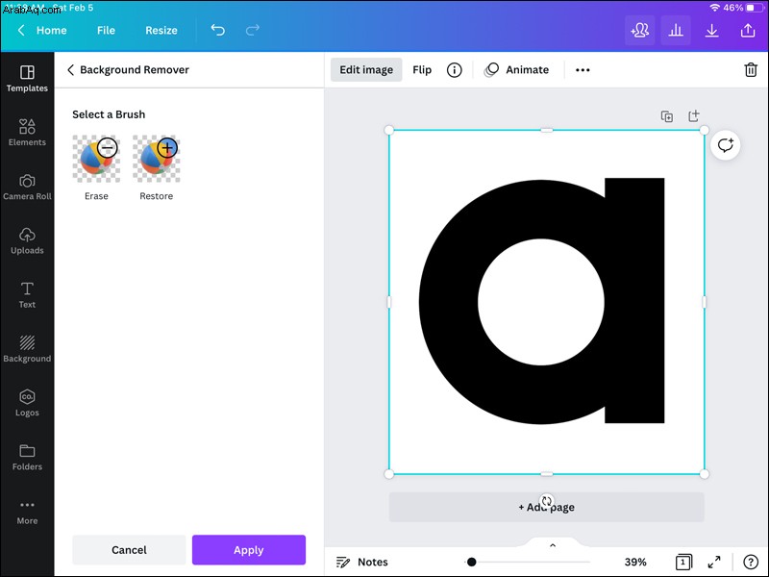Open the three-dot more options menu

tap(583, 70)
